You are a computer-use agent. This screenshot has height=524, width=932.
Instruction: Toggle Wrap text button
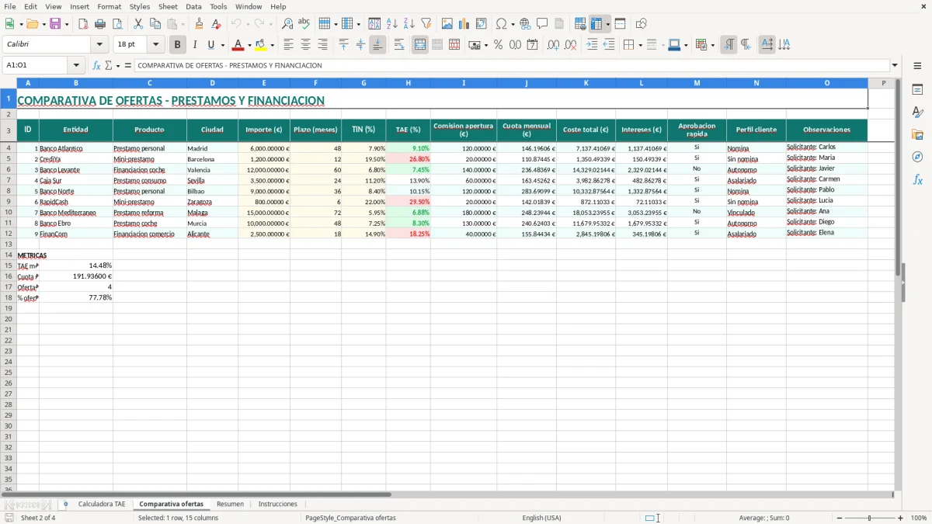coord(399,45)
